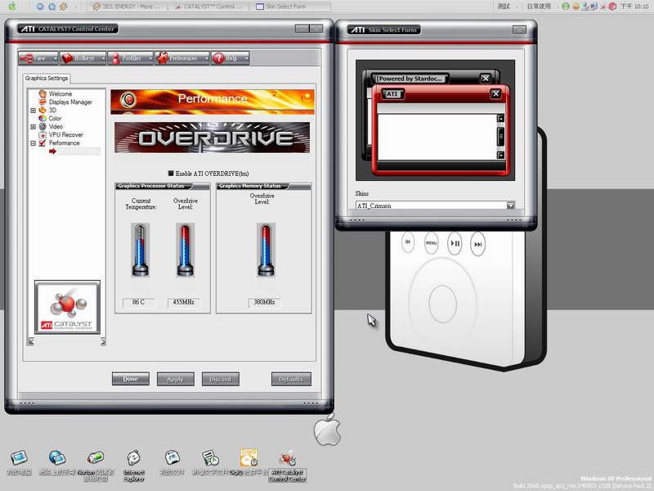Click the Displays Manager monitor icon

[x=43, y=101]
